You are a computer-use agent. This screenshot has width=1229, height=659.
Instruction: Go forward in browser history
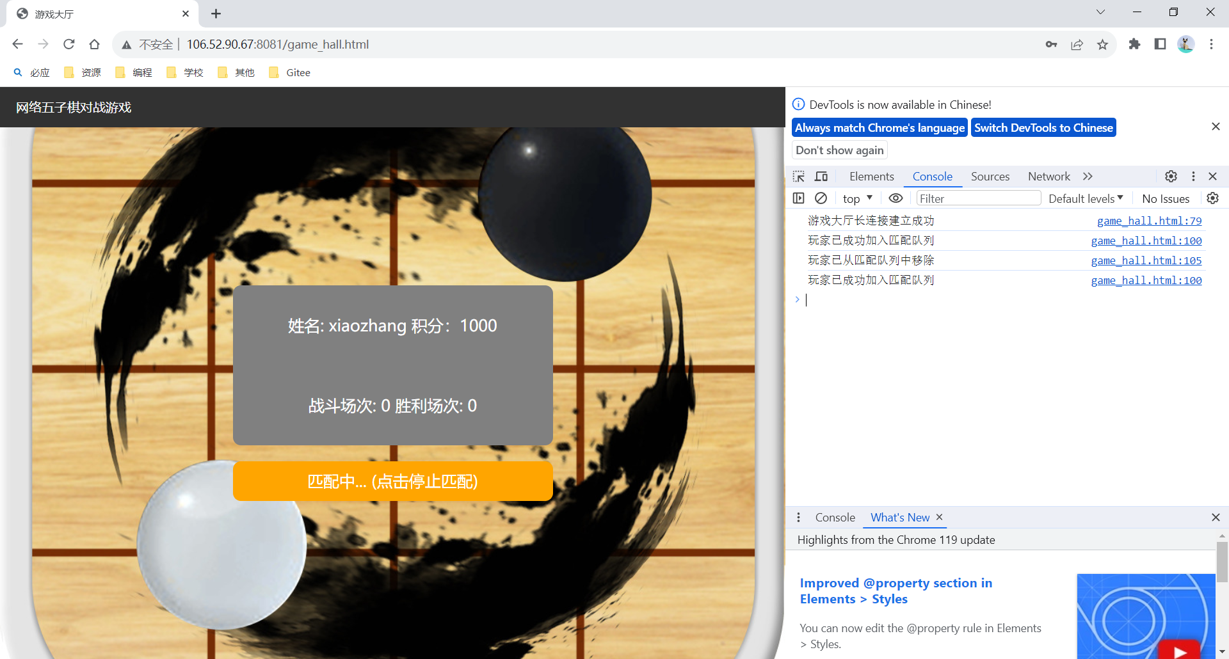coord(43,44)
